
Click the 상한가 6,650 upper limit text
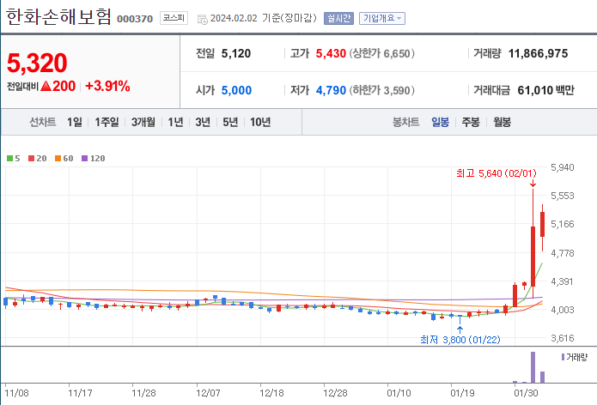382,53
